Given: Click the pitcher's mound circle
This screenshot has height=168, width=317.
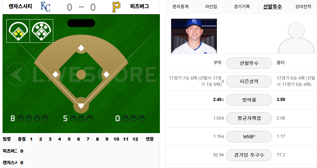Looking at the screenshot, I should [81, 75].
